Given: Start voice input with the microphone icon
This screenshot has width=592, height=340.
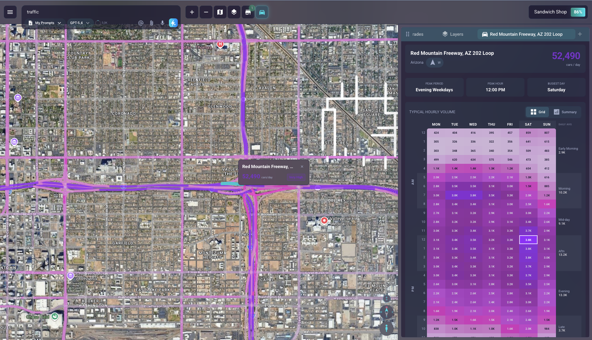Looking at the screenshot, I should 163,23.
